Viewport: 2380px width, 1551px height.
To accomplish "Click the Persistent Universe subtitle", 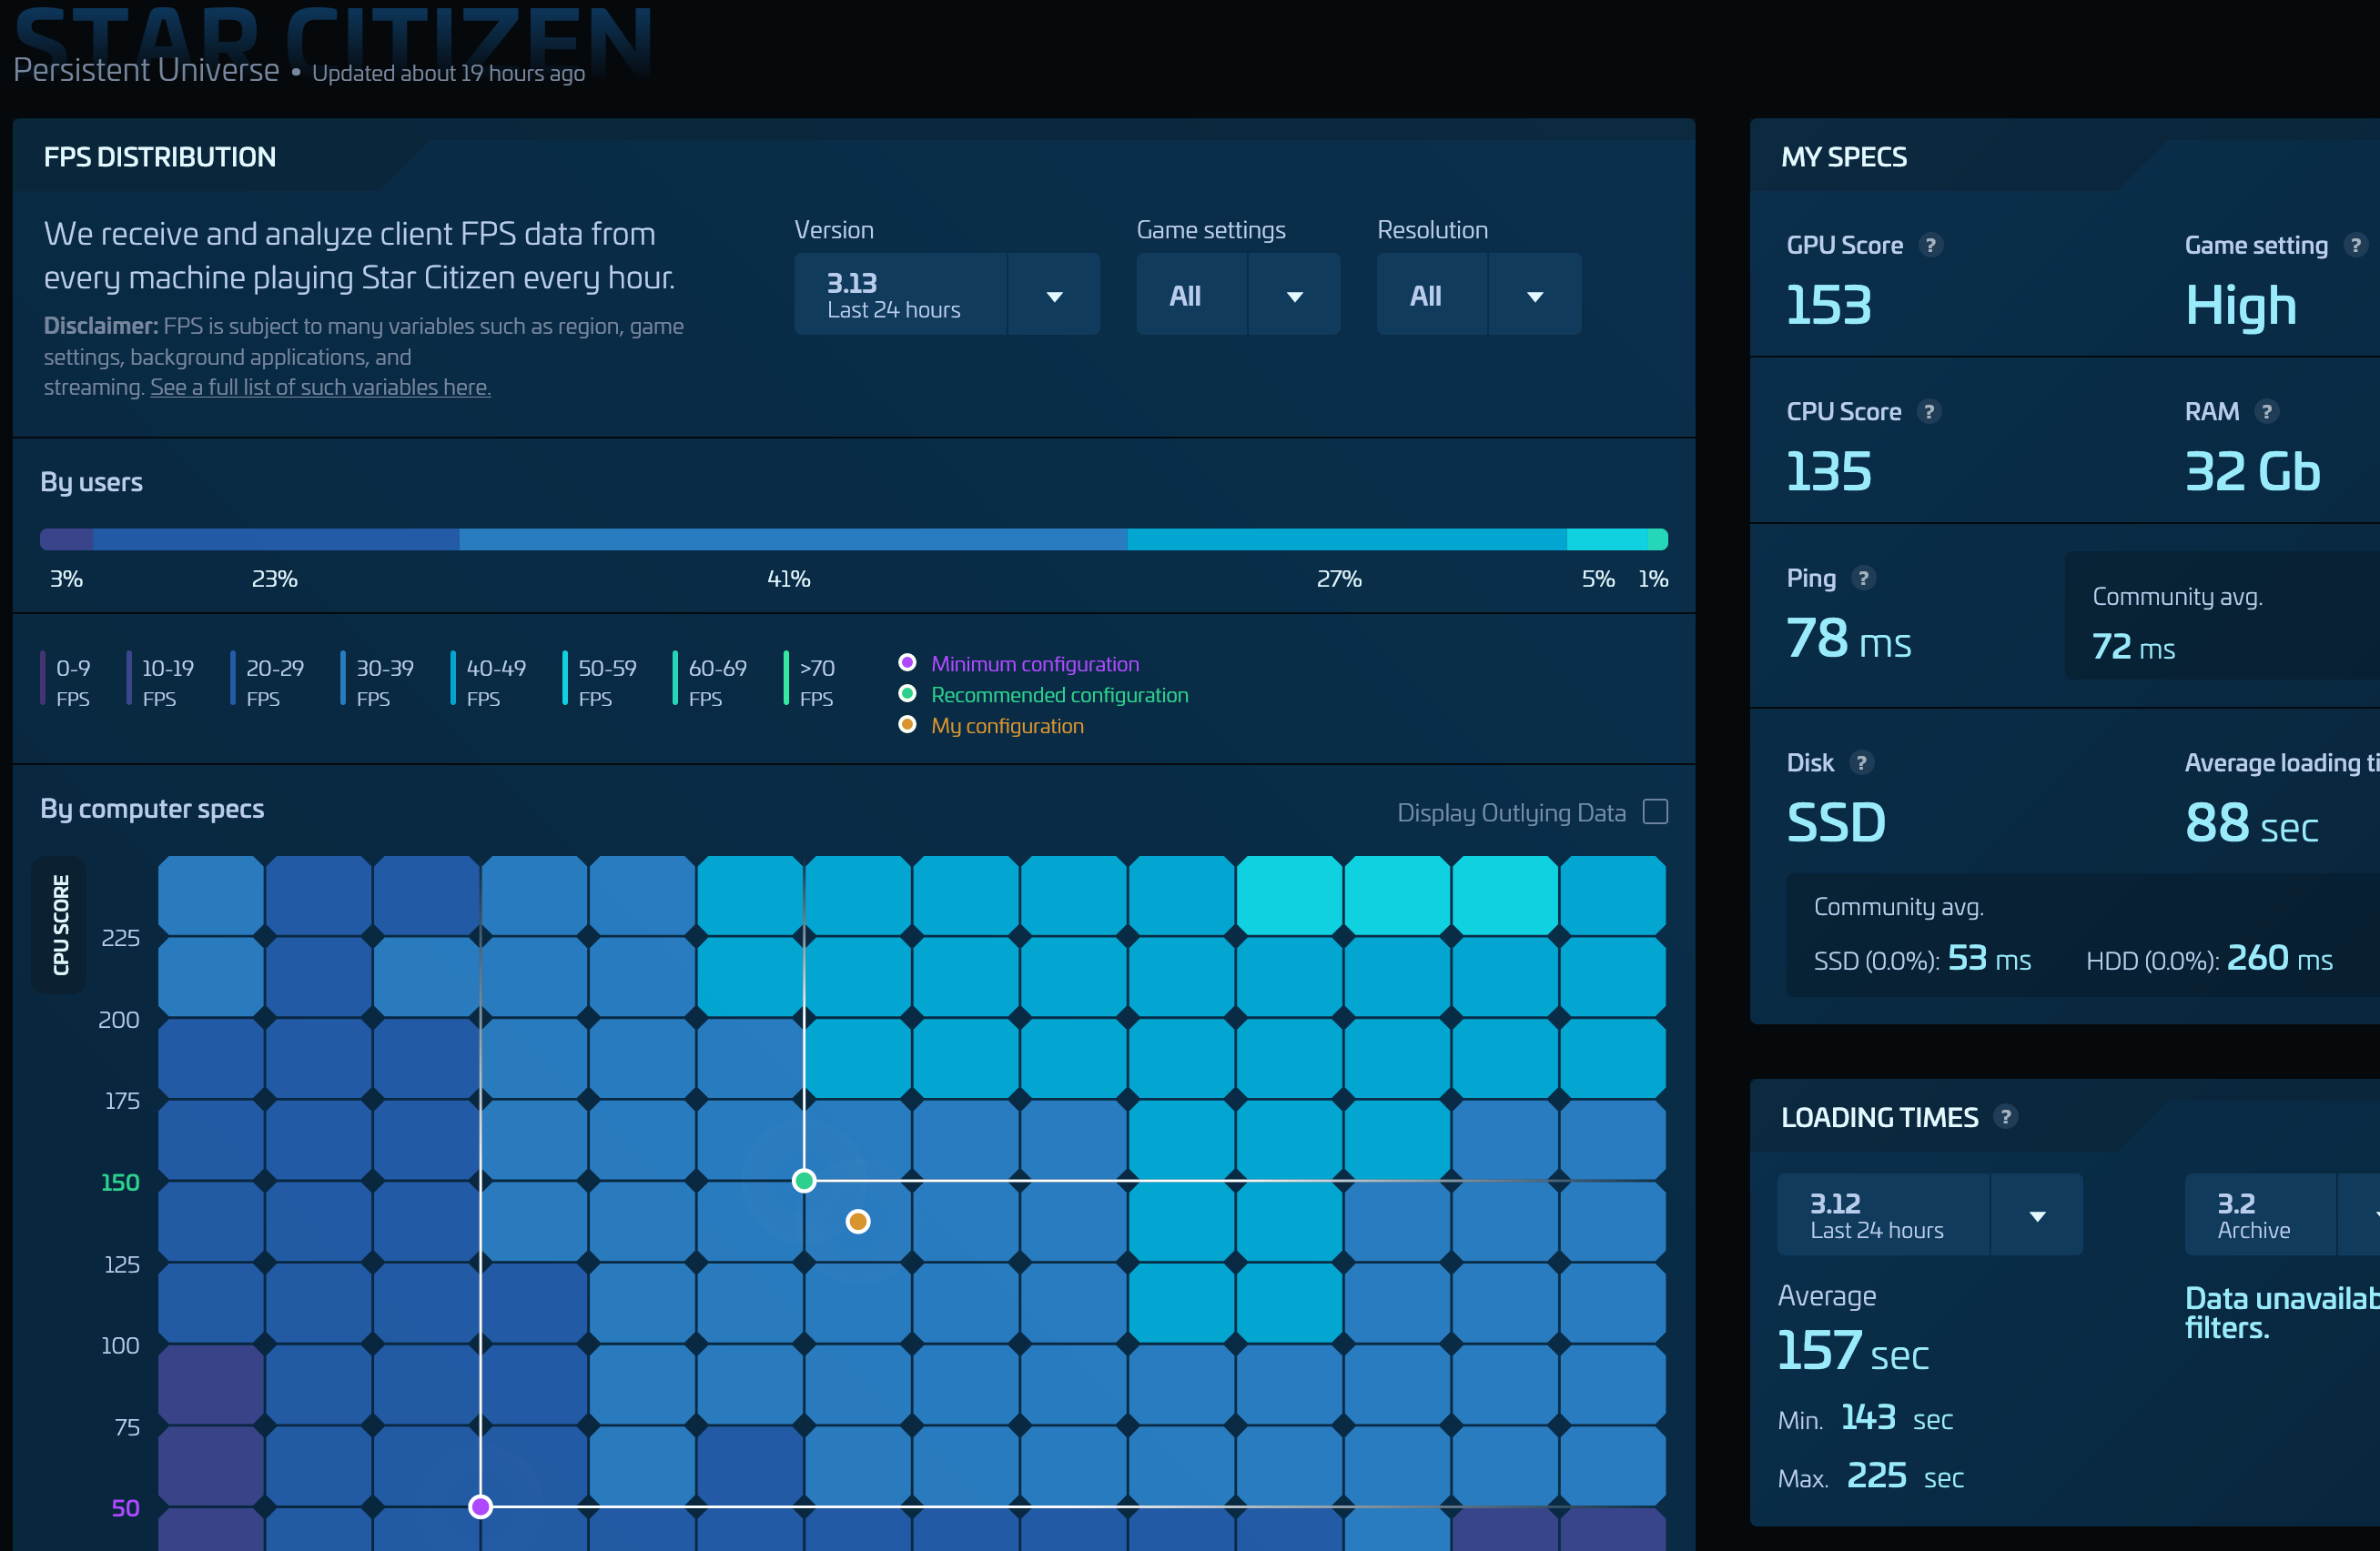I will [x=146, y=70].
